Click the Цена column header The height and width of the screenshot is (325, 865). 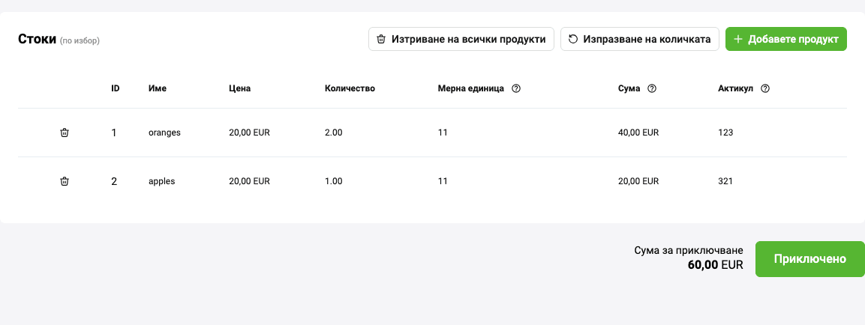[x=239, y=88]
